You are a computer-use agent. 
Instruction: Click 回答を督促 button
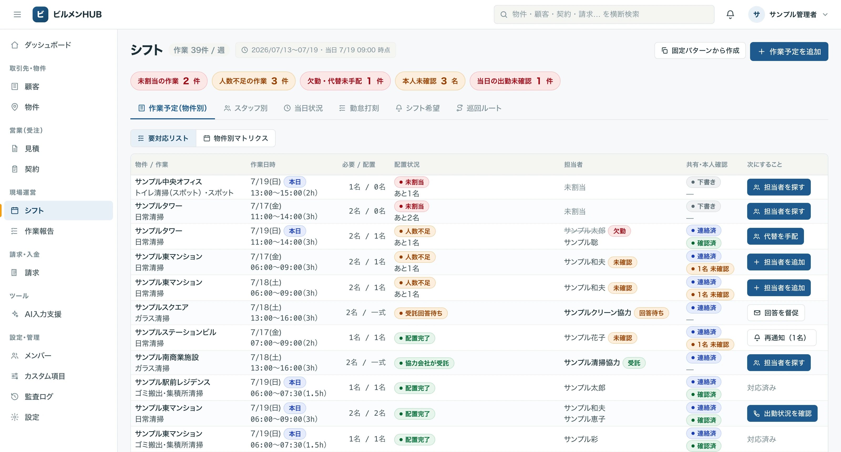(x=776, y=313)
